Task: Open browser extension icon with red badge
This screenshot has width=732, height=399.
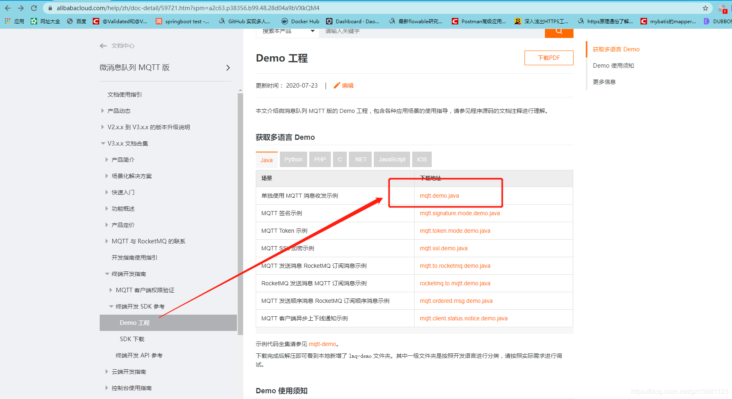Action: 723,9
